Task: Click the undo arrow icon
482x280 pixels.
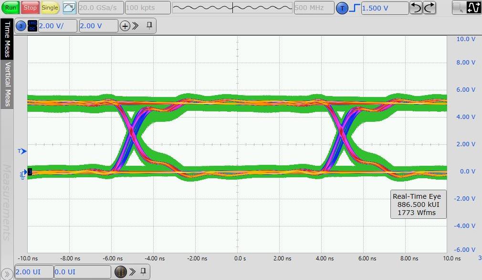Action: click(416, 8)
